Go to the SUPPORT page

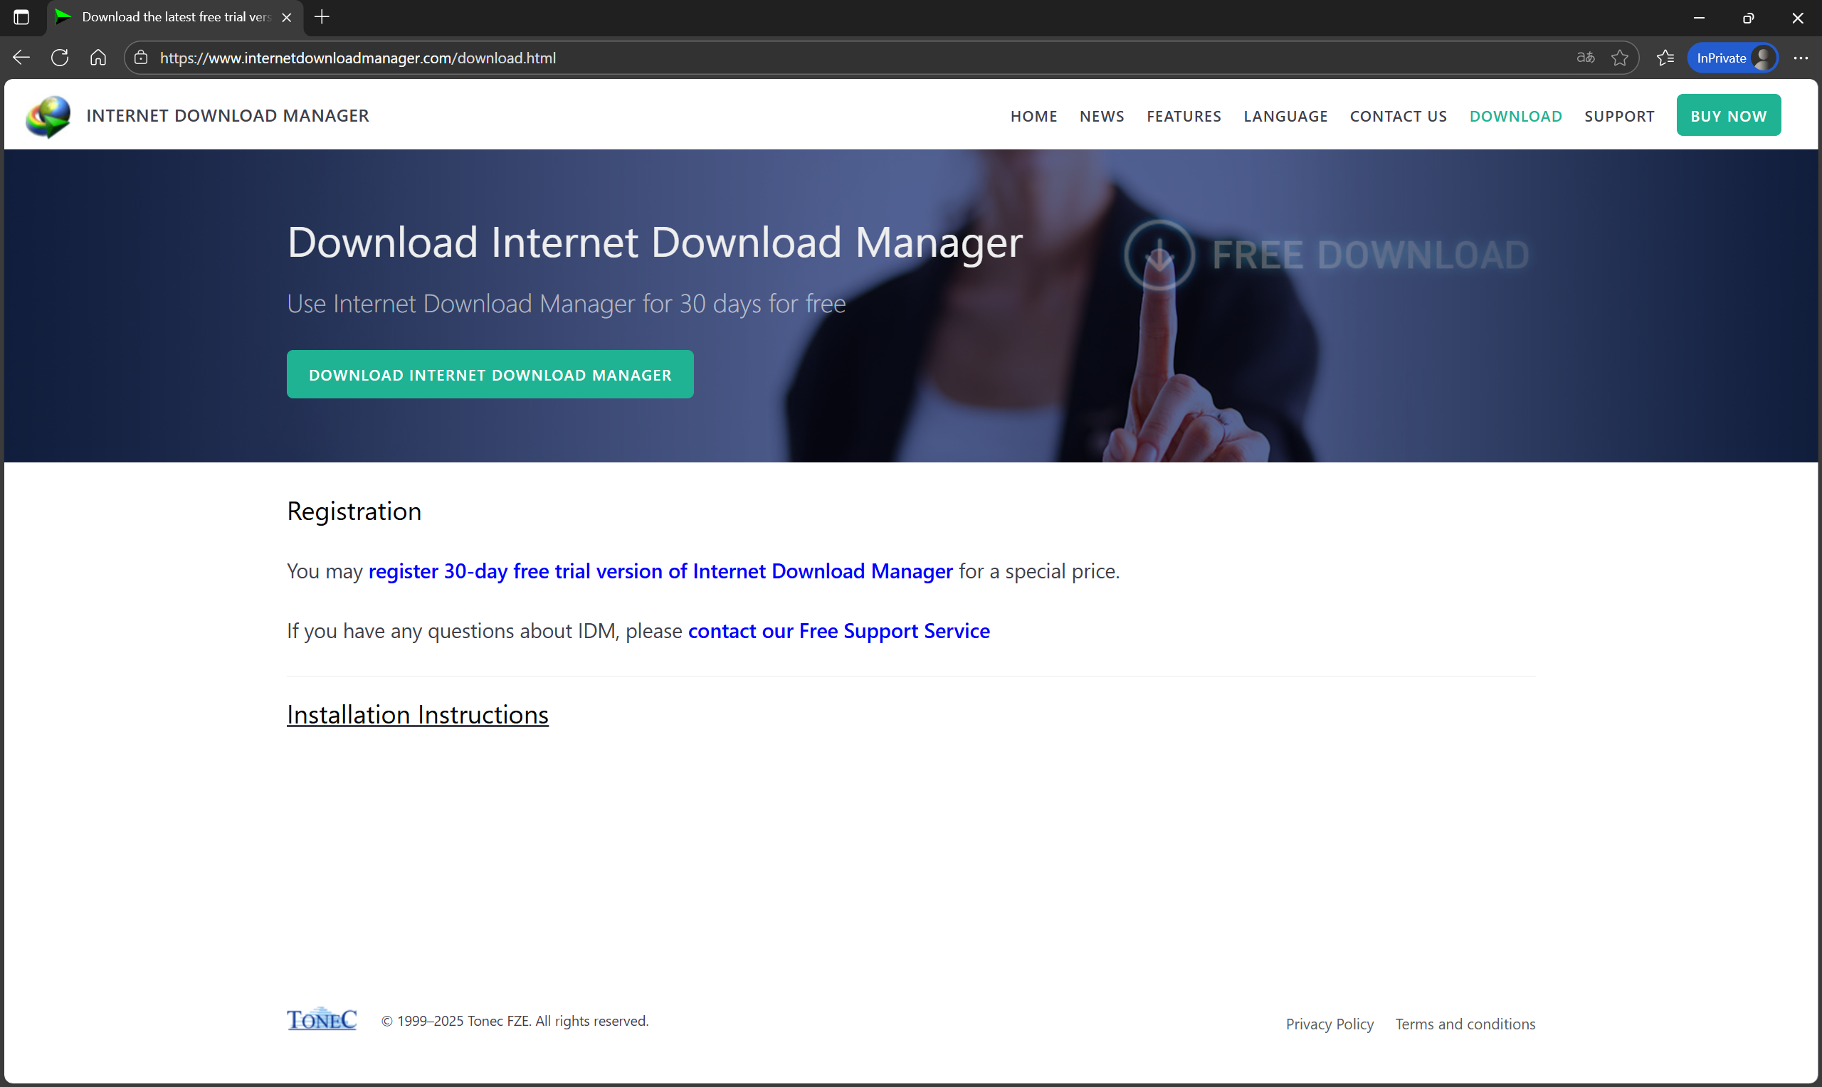coord(1619,116)
